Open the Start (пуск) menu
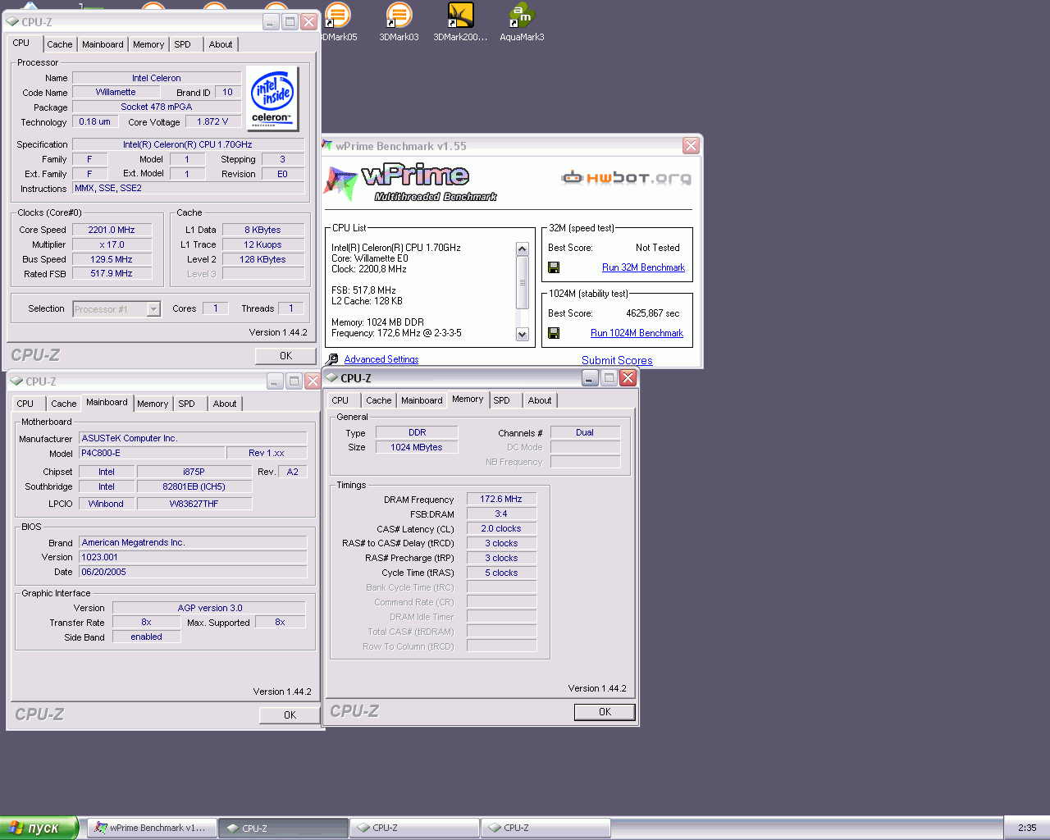Image resolution: width=1050 pixels, height=840 pixels. 39,828
